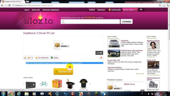Click the browser back arrow
Image resolution: width=170 pixels, height=96 pixels.
point(2,5)
